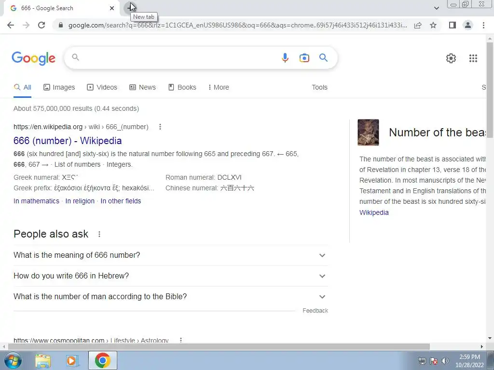Go back to previous page
Viewport: 494px width, 370px height.
[x=11, y=25]
